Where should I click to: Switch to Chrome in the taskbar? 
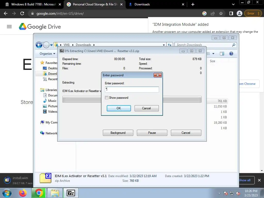point(39,193)
